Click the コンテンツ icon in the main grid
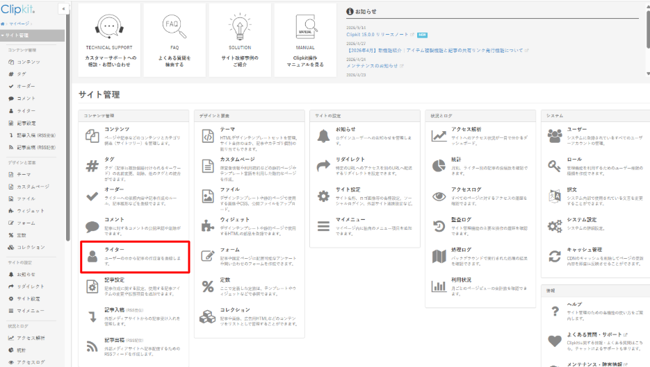The width and height of the screenshot is (650, 367). tap(92, 136)
